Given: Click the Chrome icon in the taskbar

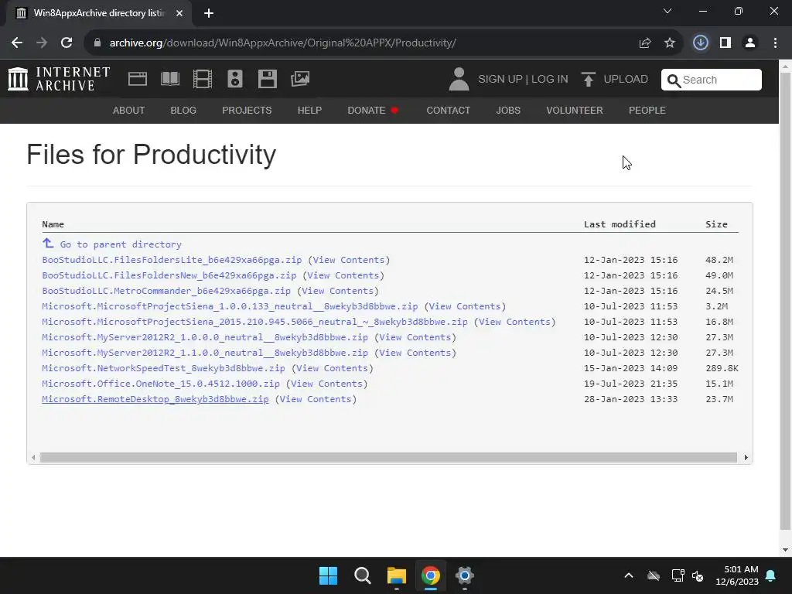Looking at the screenshot, I should [x=430, y=575].
